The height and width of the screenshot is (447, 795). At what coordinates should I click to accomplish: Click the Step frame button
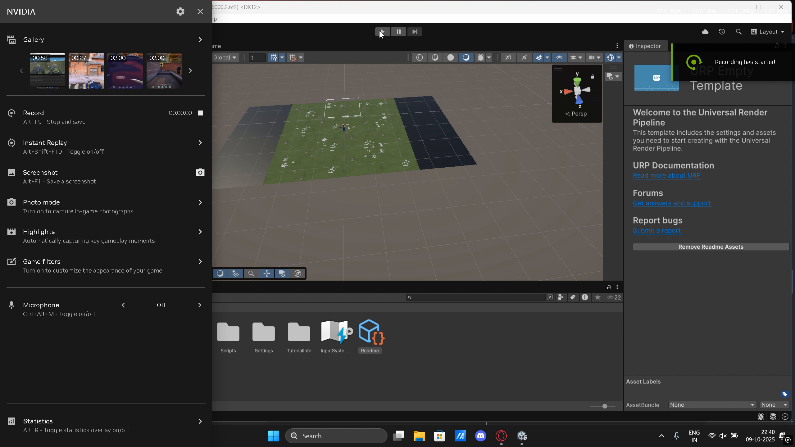415,32
